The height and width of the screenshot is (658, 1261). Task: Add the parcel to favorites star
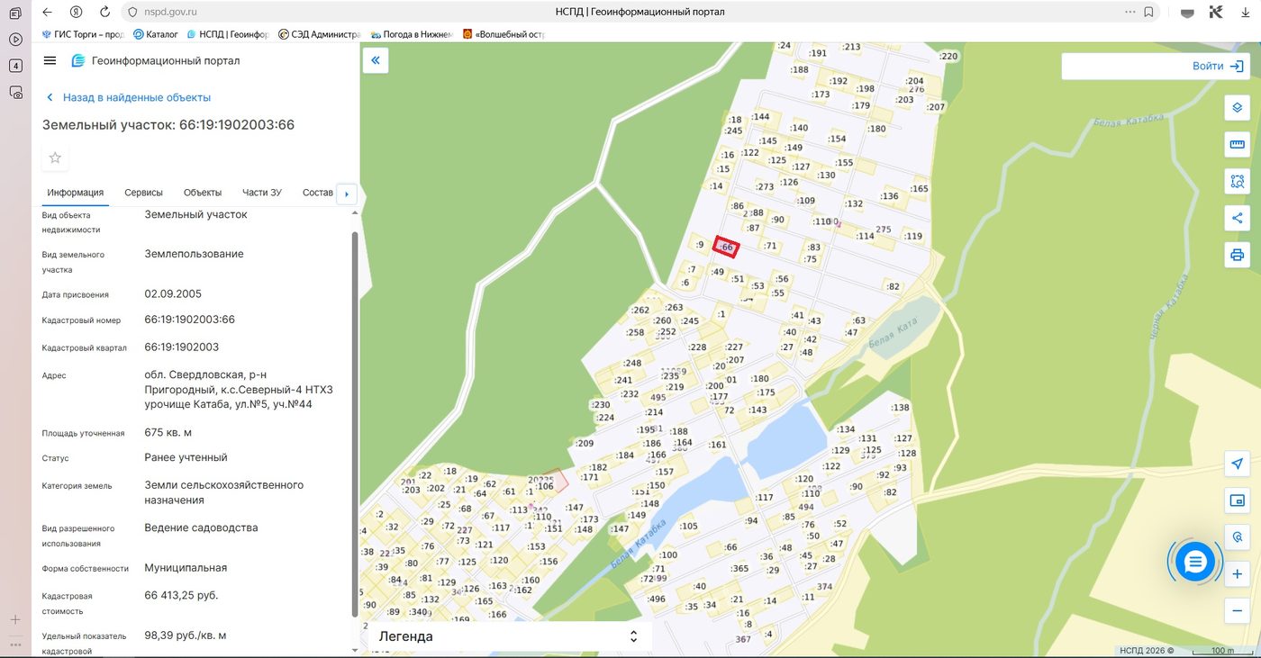[x=55, y=158]
